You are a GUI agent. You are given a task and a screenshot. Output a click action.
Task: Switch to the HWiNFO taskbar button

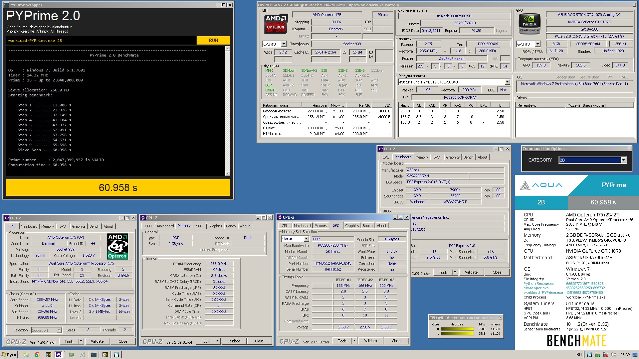click(x=116, y=355)
